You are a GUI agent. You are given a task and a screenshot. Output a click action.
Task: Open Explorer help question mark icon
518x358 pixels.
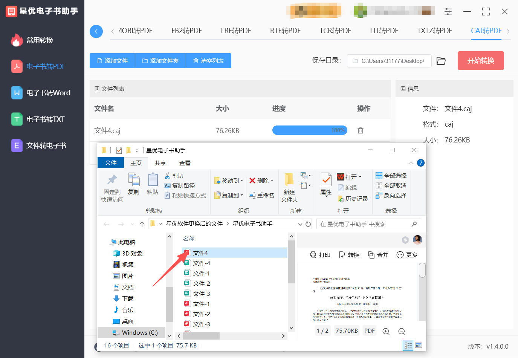tap(421, 163)
